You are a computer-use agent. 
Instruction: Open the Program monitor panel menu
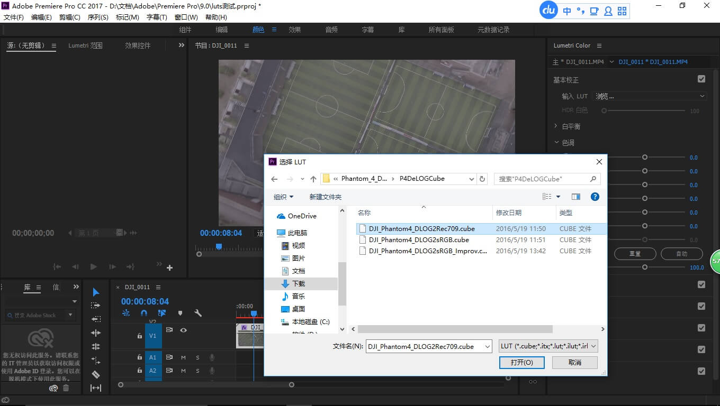(x=247, y=45)
